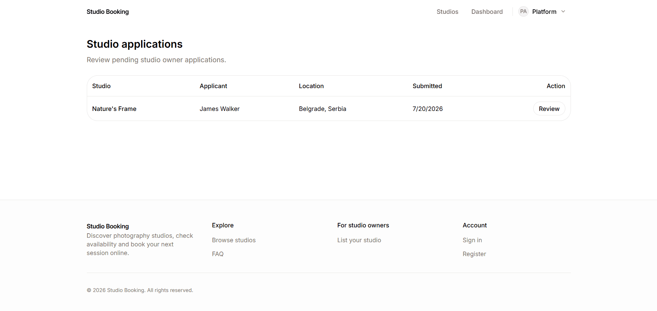Open the FAQ footer link
This screenshot has width=657, height=311.
coord(218,254)
